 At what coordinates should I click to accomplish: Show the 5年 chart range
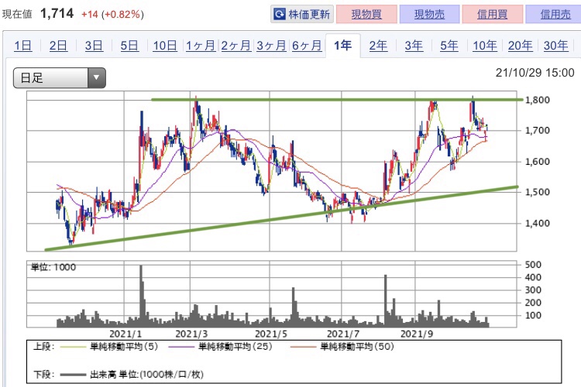[449, 46]
